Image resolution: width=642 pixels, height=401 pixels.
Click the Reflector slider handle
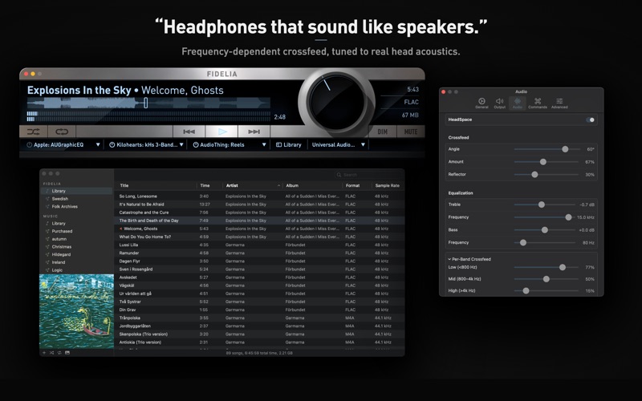[x=534, y=175]
